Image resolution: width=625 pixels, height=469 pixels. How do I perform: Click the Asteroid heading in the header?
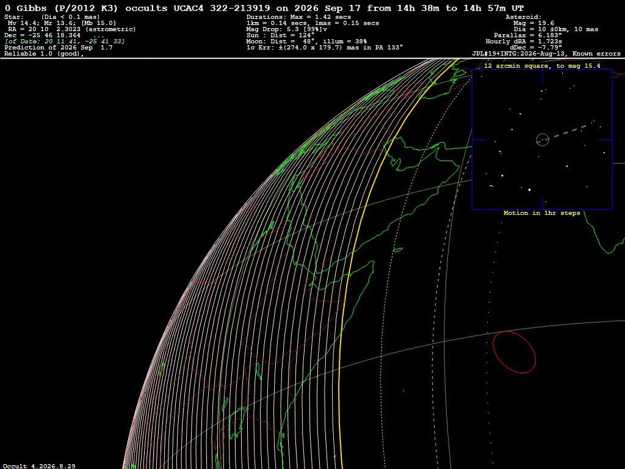click(523, 17)
